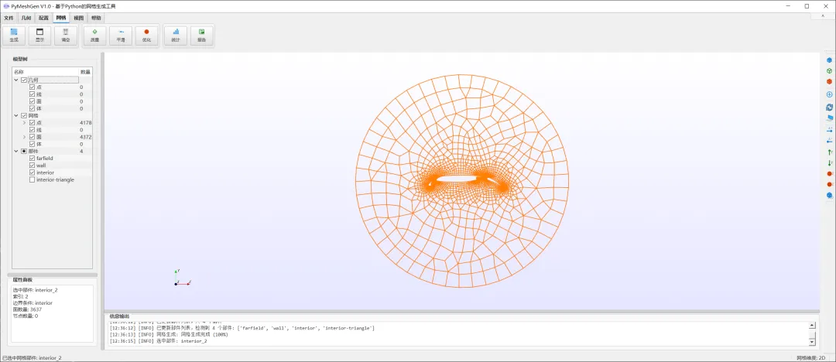Click the 清空 clear mesh button
This screenshot has height=362, width=836.
(x=66, y=35)
